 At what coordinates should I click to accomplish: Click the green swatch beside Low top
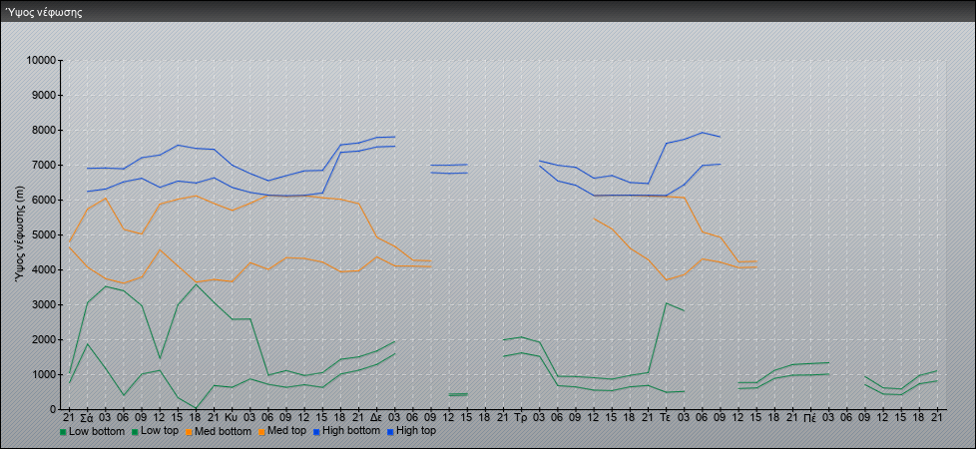point(134,432)
